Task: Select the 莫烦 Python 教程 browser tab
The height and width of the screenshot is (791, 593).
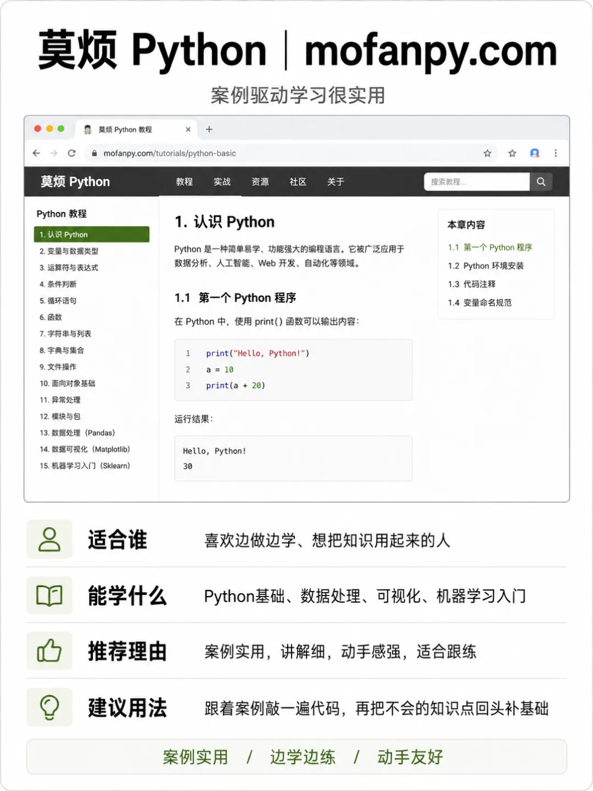Action: point(136,130)
